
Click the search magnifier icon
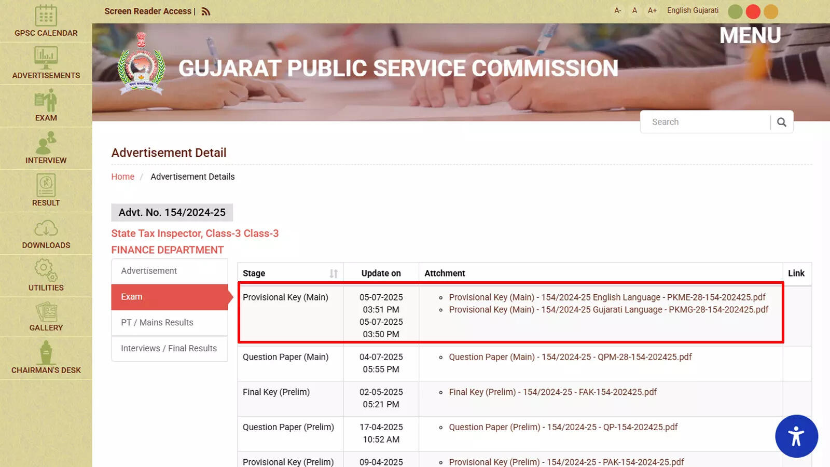point(782,122)
